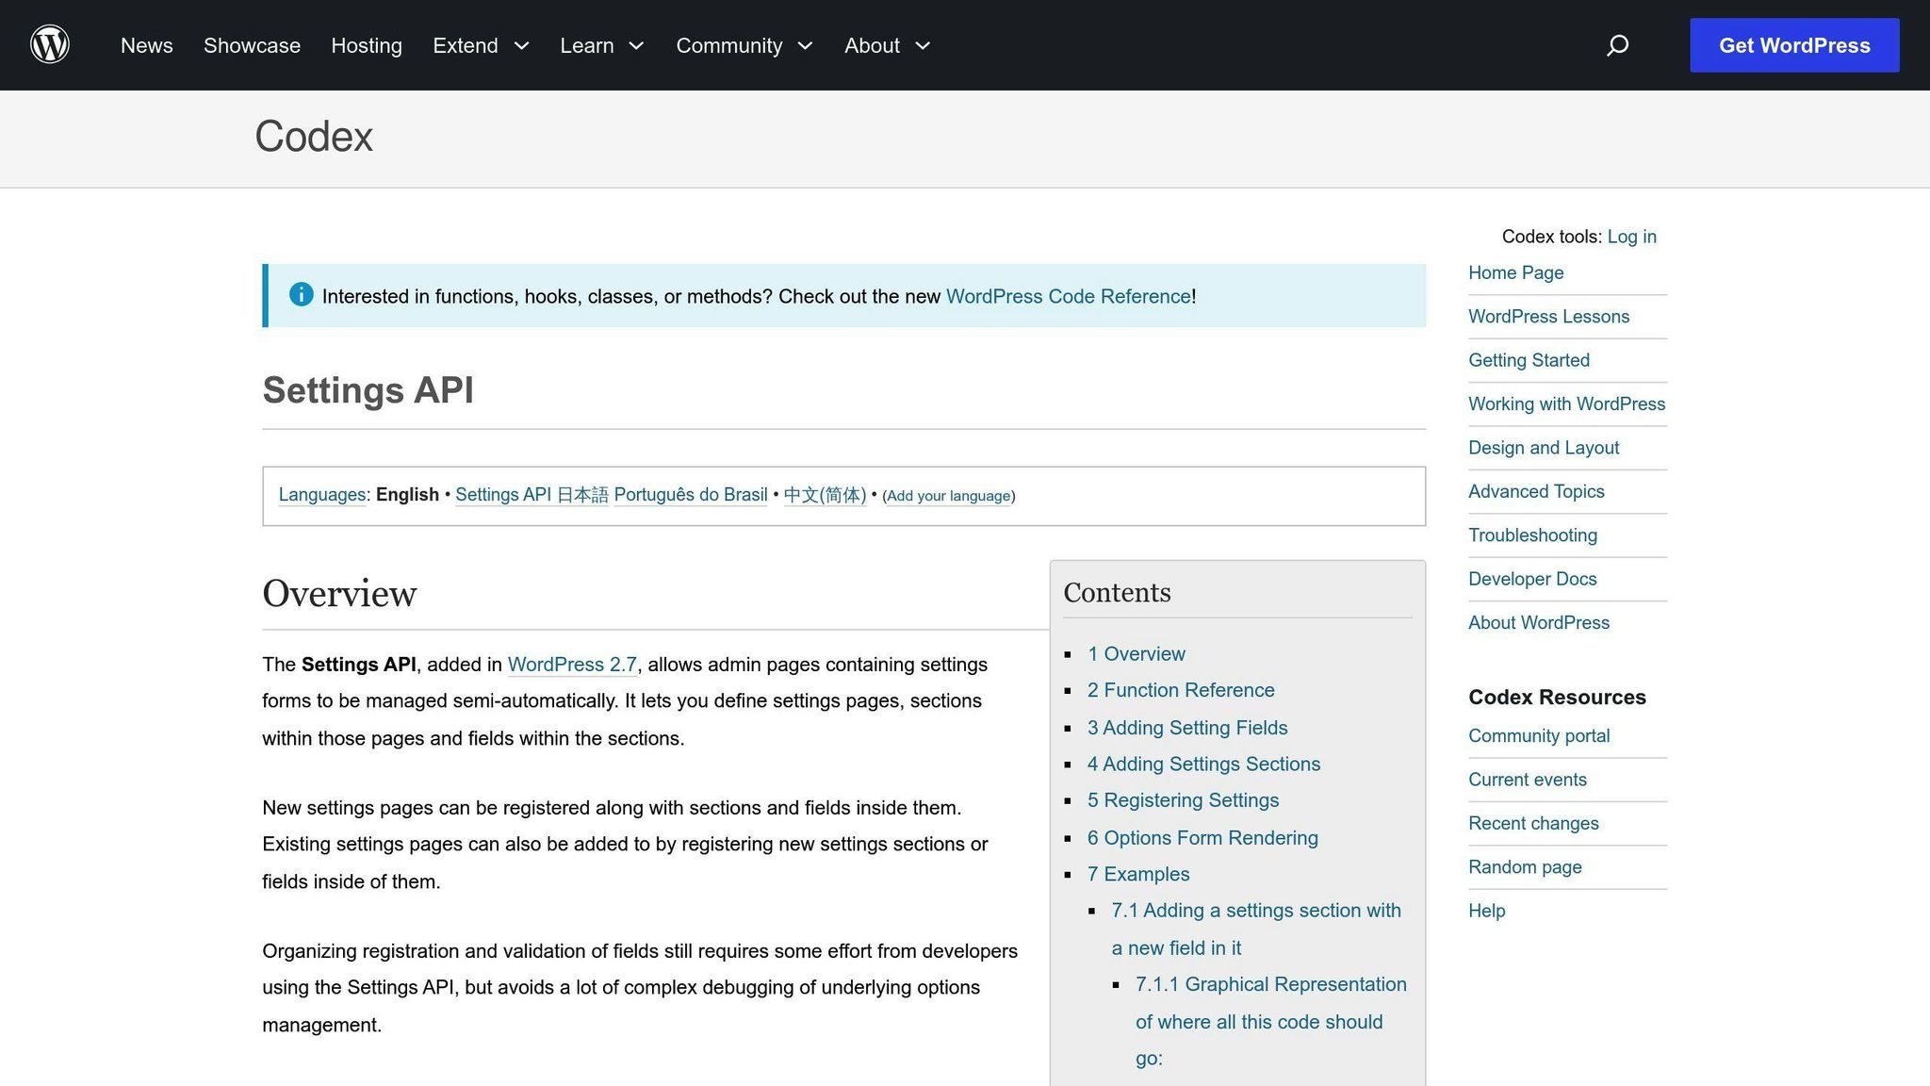Open the WordPress 2.7 link
The width and height of the screenshot is (1930, 1086).
point(572,665)
